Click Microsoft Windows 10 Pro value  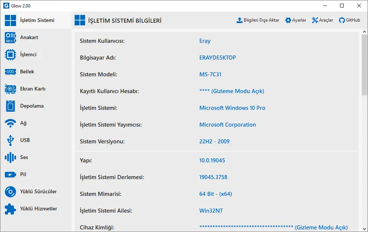pyautogui.click(x=233, y=108)
